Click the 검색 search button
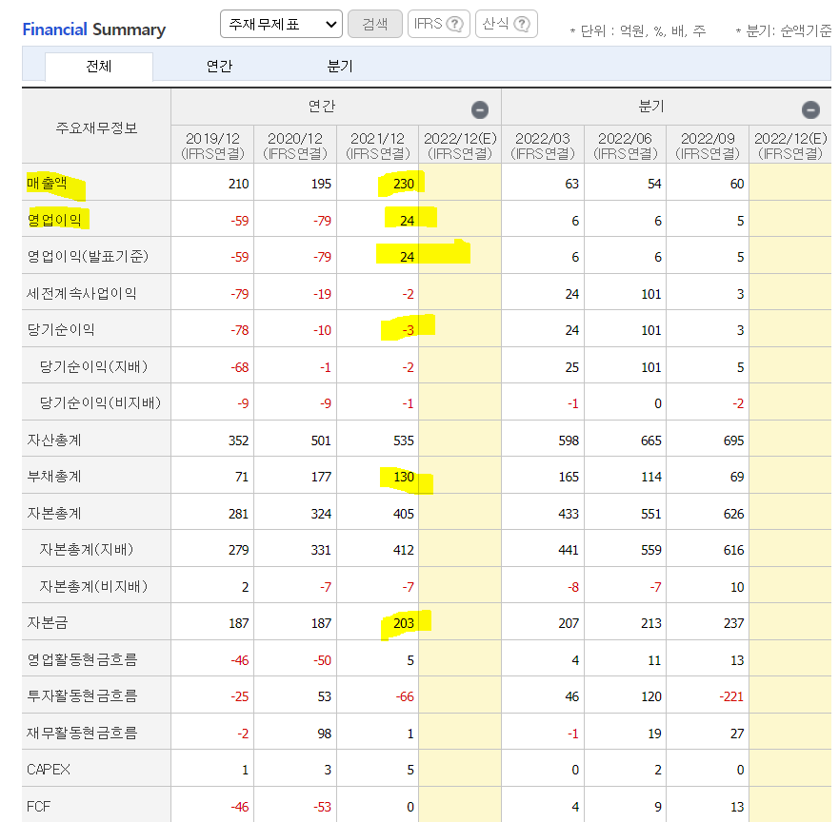Image resolution: width=839 pixels, height=822 pixels. [374, 25]
